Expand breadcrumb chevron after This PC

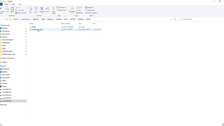[20, 19]
